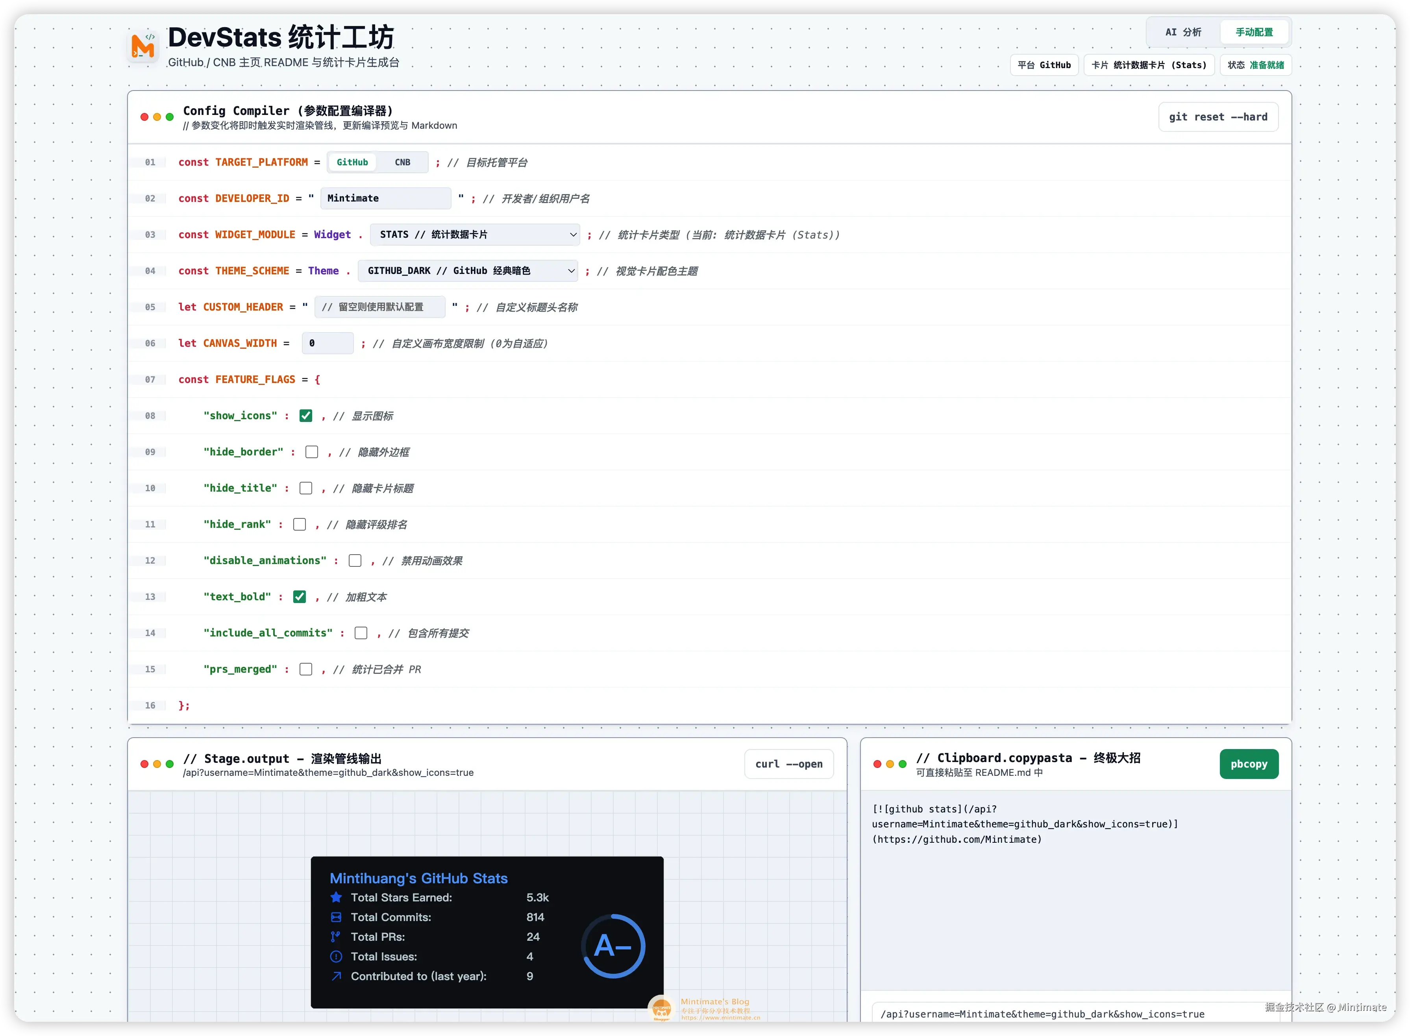Viewport: 1410px width, 1036px height.
Task: Click the pull request icon beside Total PRs
Action: click(x=336, y=937)
